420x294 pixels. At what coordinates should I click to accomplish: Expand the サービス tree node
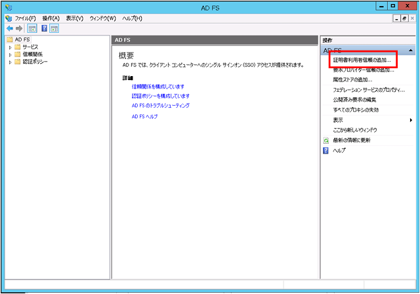pos(10,47)
